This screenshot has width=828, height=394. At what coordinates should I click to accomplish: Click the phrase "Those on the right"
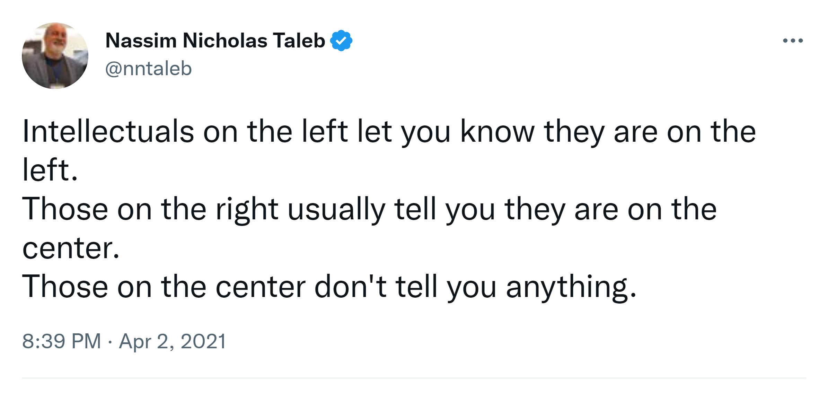click(x=150, y=209)
